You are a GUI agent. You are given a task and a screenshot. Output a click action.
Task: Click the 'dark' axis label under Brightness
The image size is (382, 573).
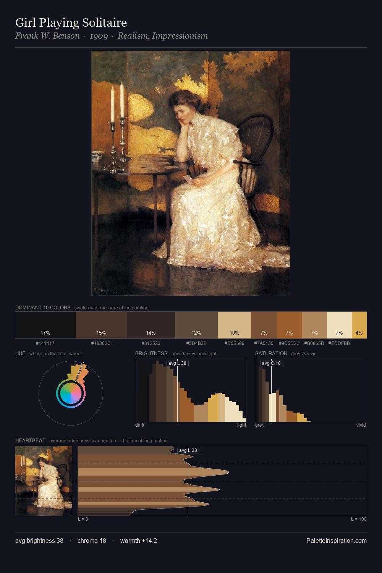140,425
